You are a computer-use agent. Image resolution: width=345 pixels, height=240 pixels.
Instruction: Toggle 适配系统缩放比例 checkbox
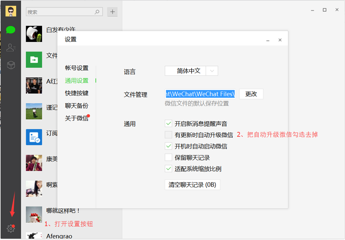click(x=169, y=169)
